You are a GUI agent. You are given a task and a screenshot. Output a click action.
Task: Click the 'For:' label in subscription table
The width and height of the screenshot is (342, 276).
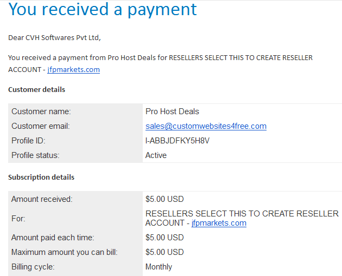click(x=18, y=218)
